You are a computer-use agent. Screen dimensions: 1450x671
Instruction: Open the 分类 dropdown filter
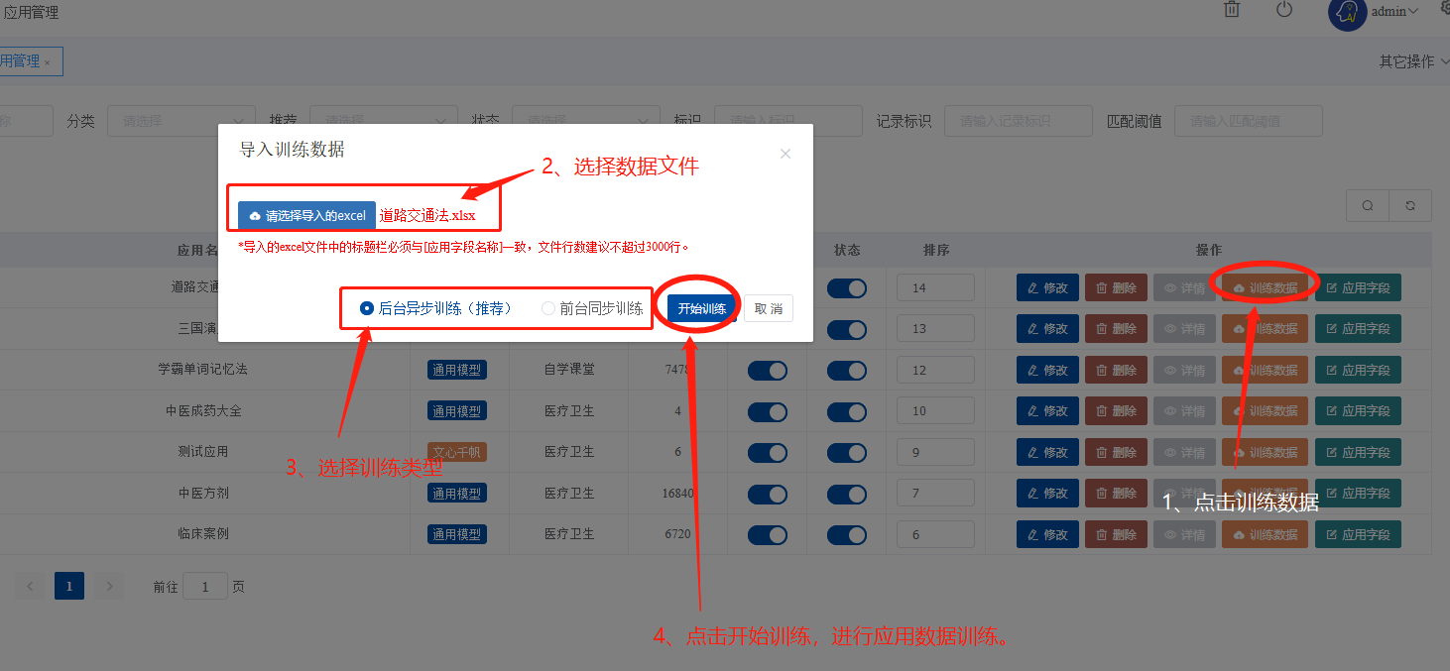(181, 121)
